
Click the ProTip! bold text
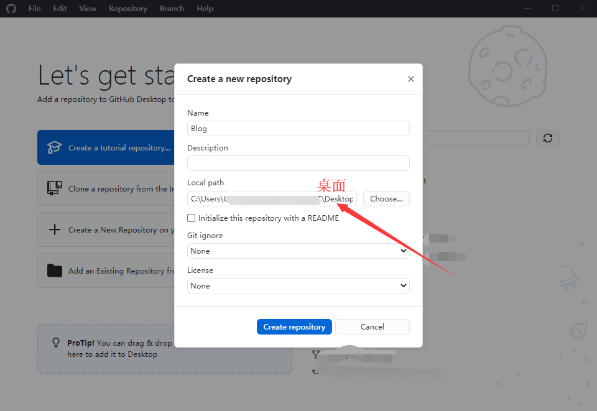(81, 343)
